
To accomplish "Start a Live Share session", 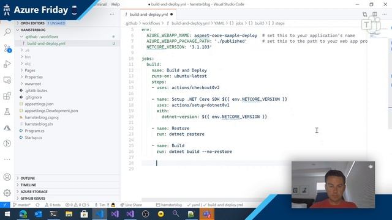I will (x=131, y=205).
